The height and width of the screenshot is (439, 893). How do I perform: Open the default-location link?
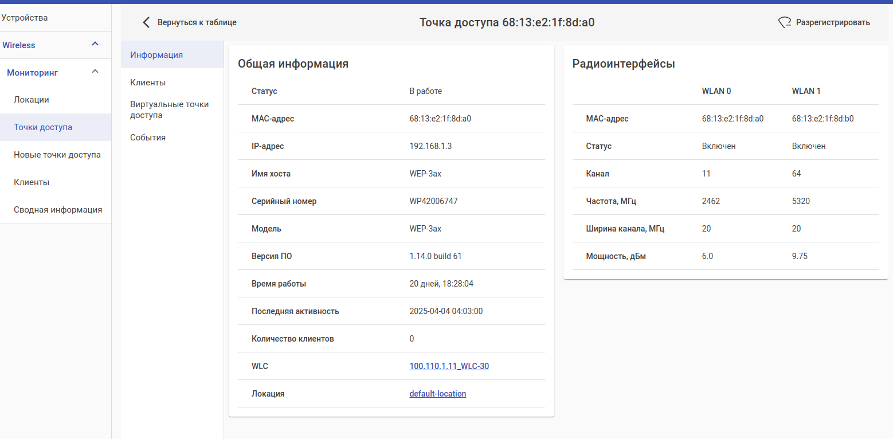[438, 394]
